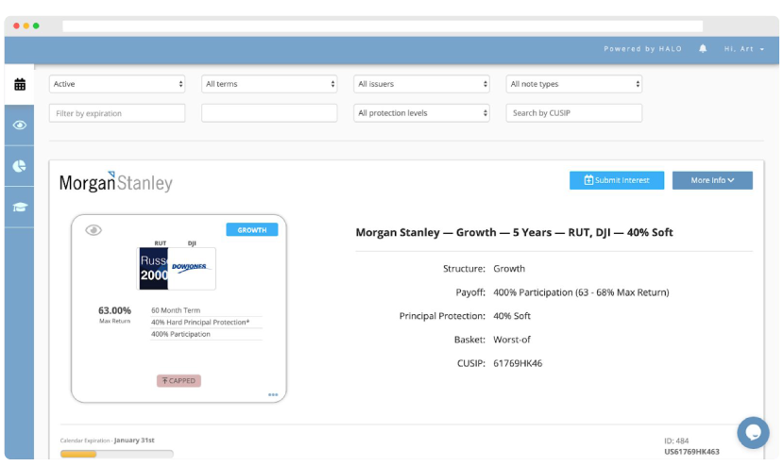
Task: Click the calendar expiration progress bar
Action: 116,454
